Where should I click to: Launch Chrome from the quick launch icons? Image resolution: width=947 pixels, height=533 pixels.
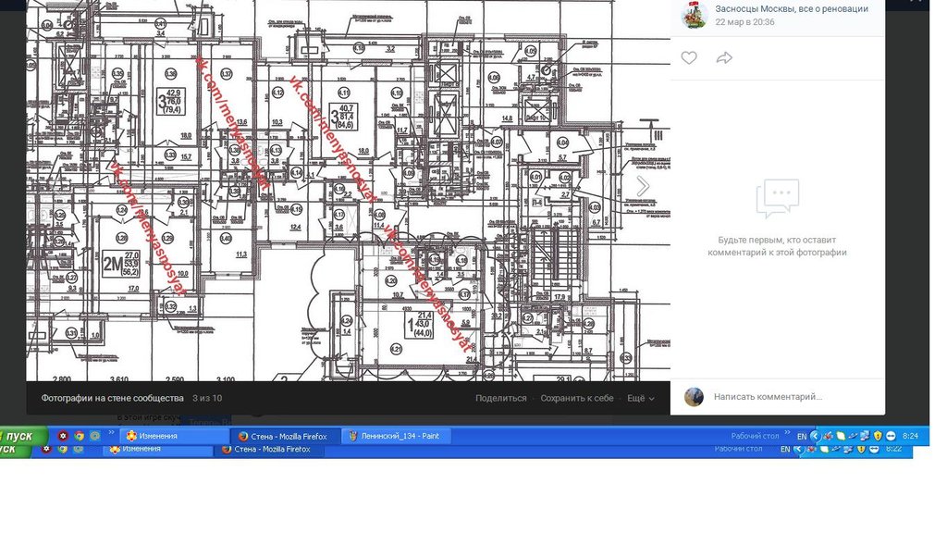80,436
